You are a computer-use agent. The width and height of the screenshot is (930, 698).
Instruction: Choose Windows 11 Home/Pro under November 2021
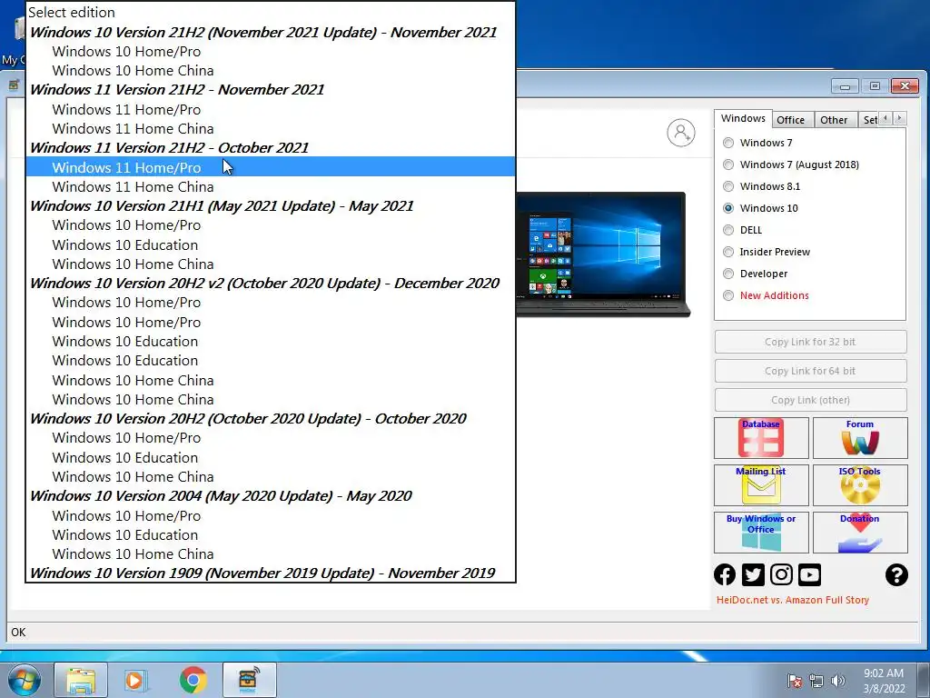[271, 110]
